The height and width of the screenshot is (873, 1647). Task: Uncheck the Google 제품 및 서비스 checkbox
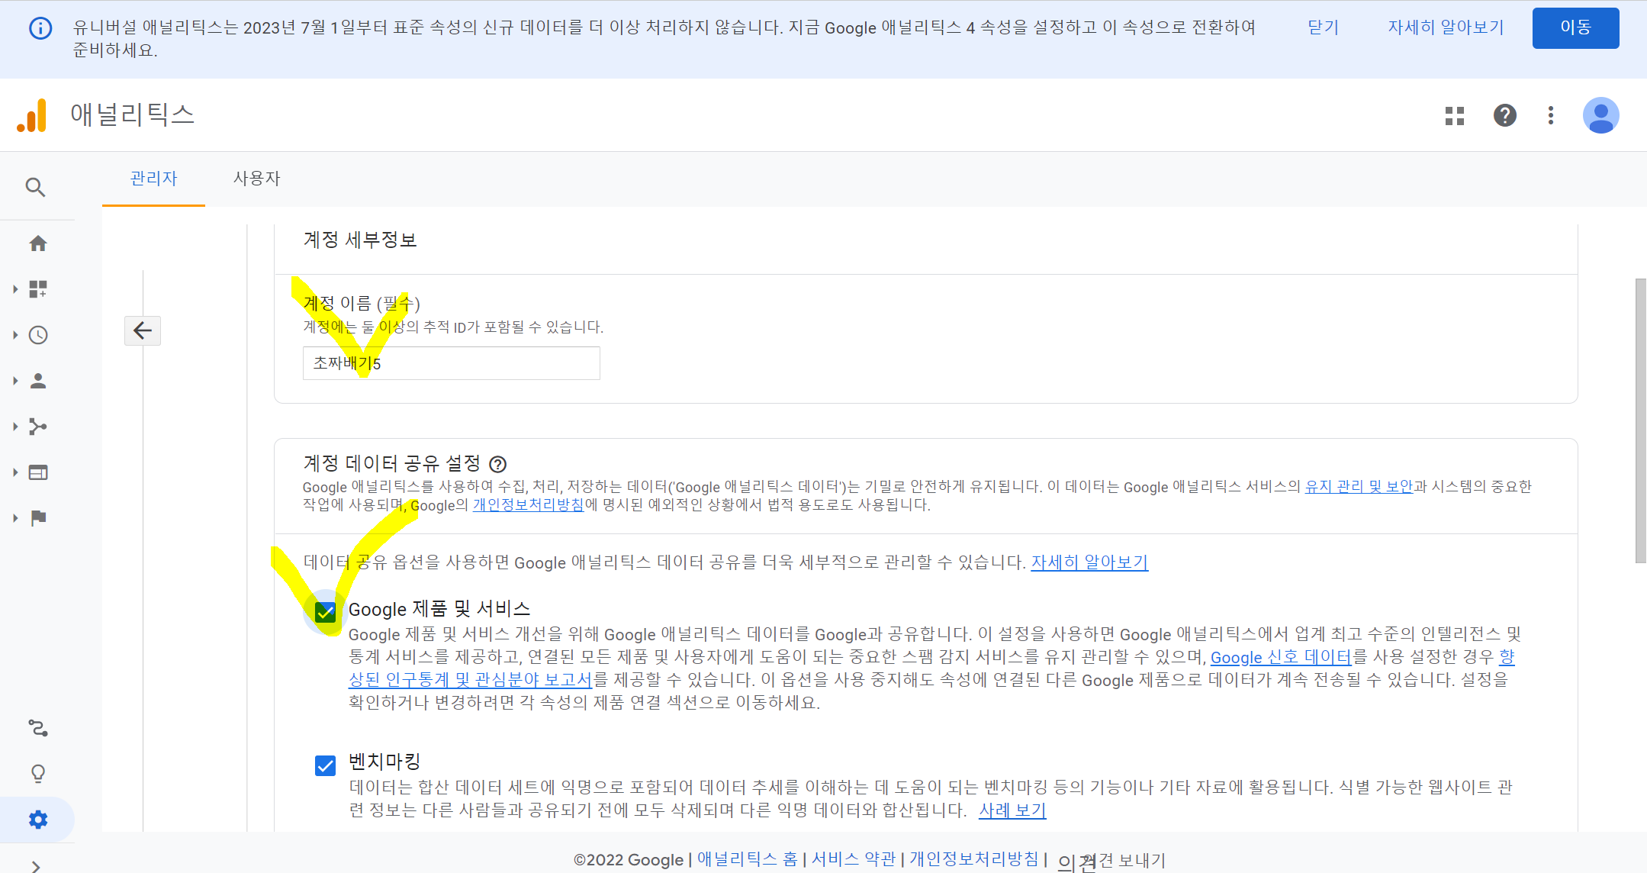pyautogui.click(x=326, y=612)
